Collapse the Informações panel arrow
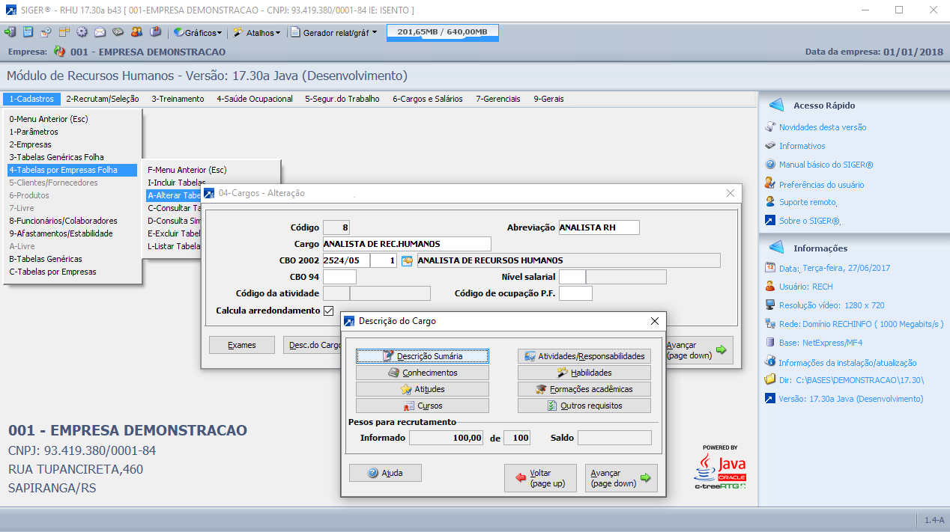This screenshot has height=532, width=950. click(x=776, y=248)
